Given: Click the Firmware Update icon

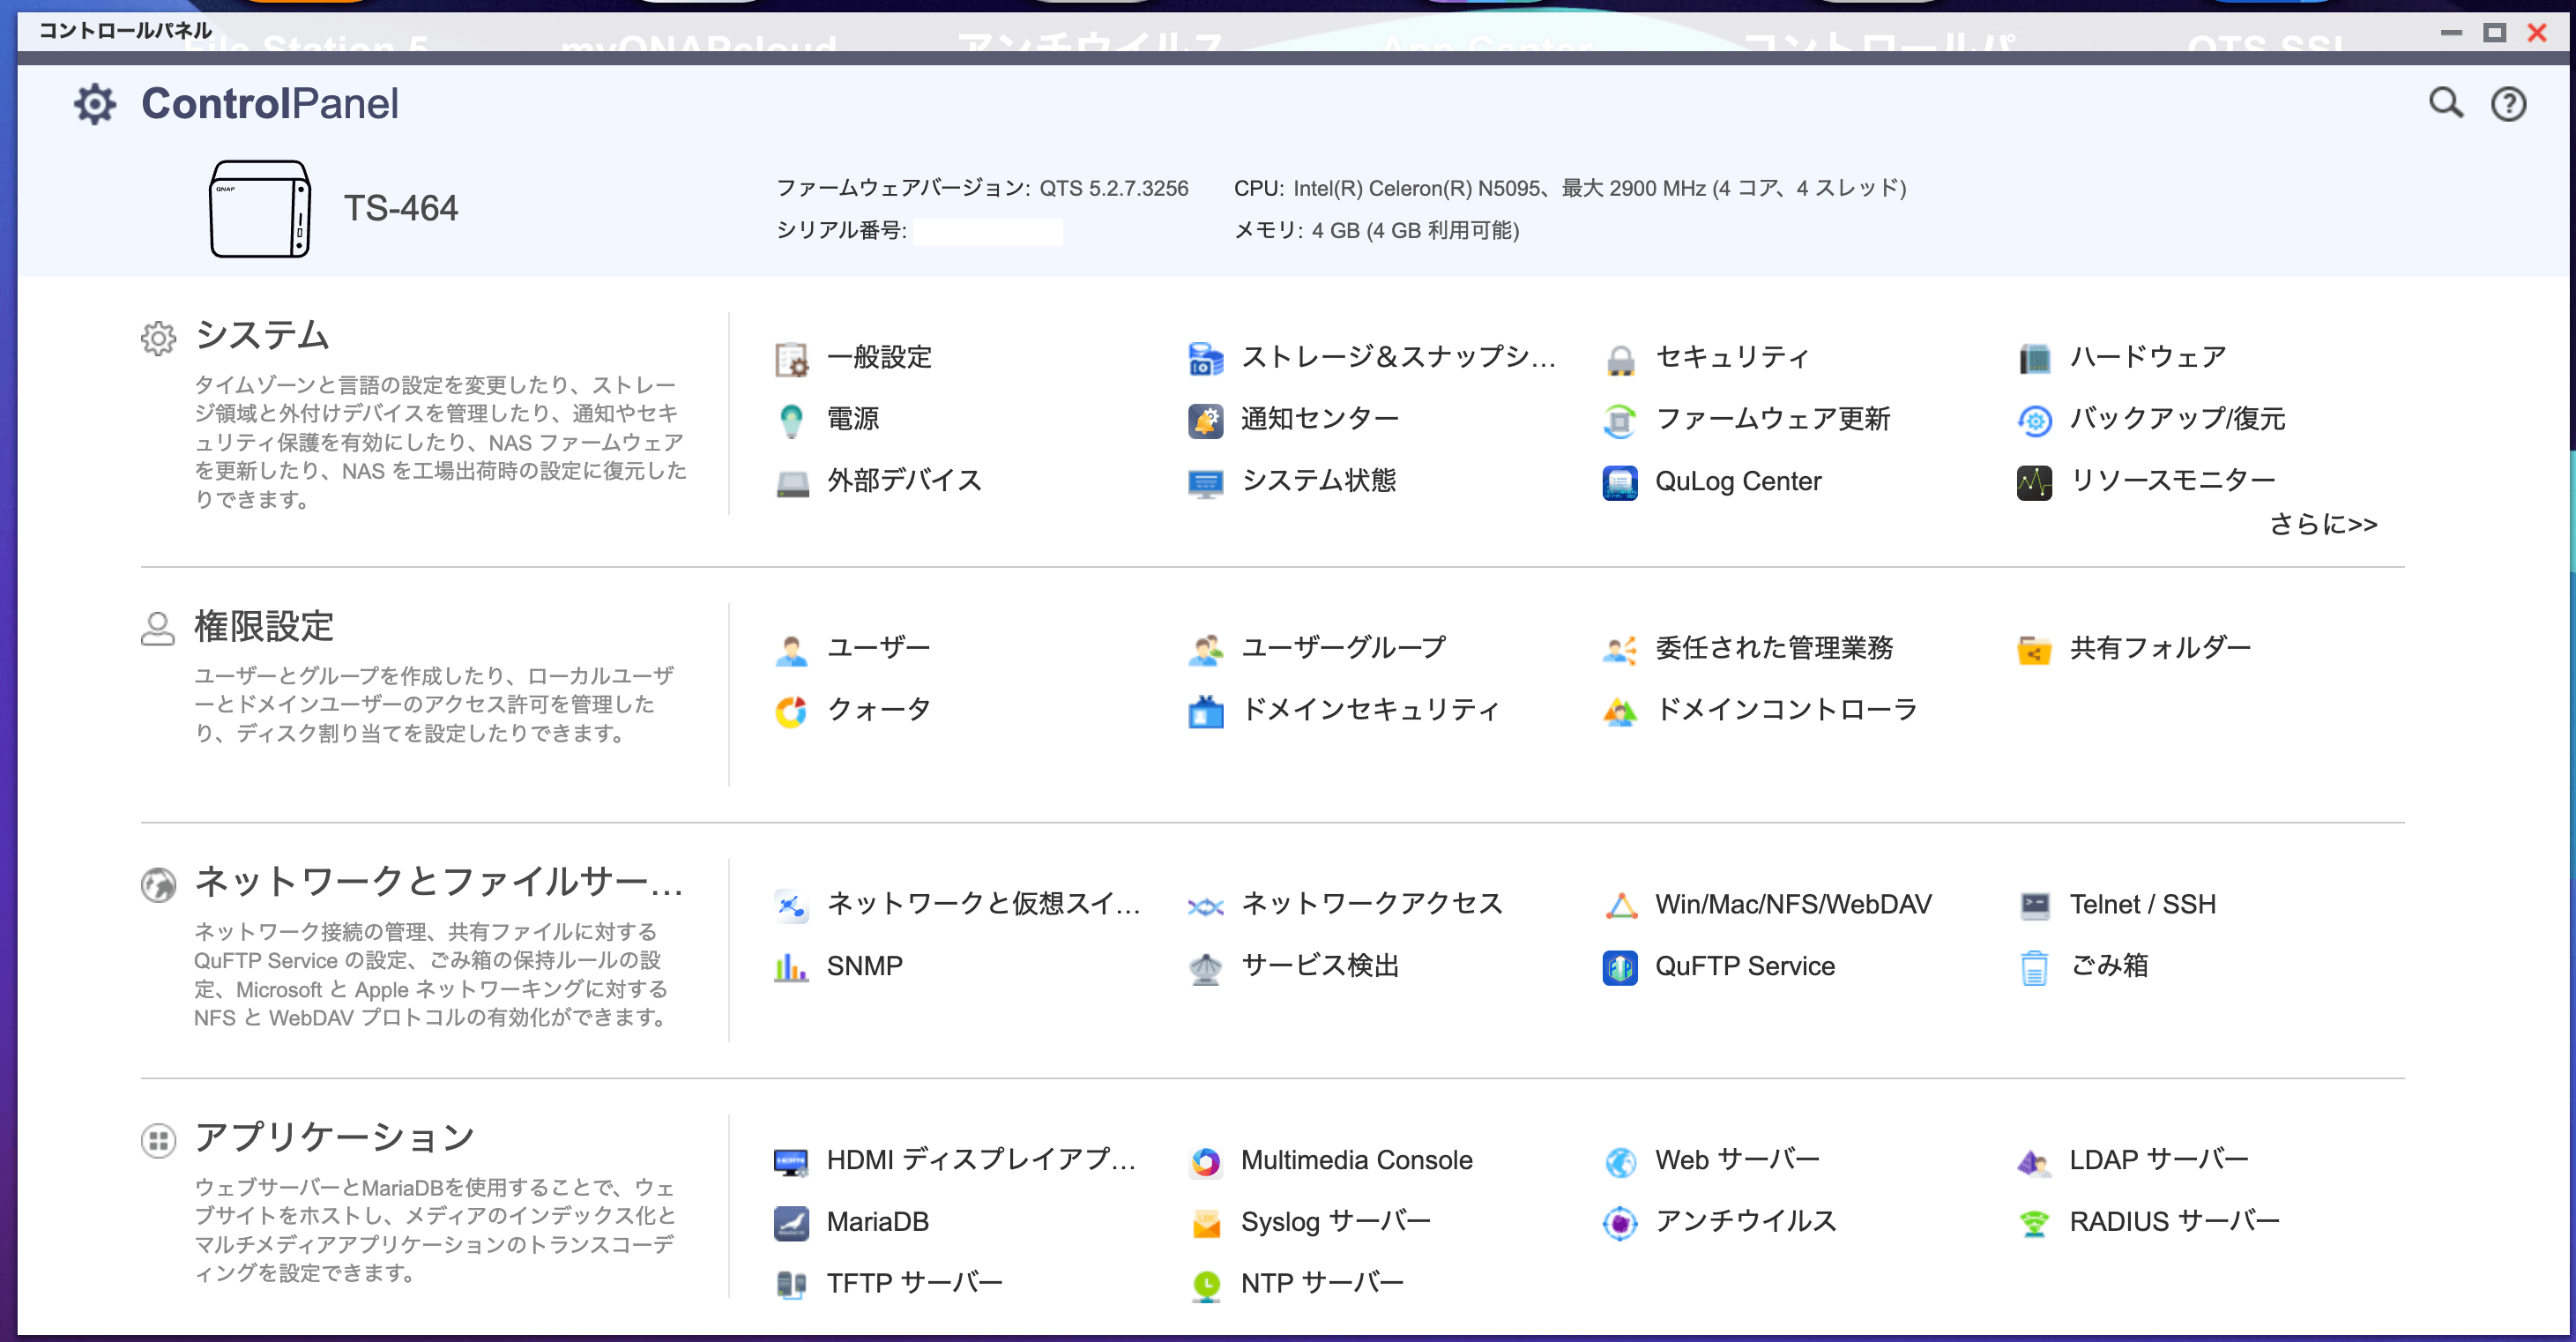Looking at the screenshot, I should (x=1619, y=420).
